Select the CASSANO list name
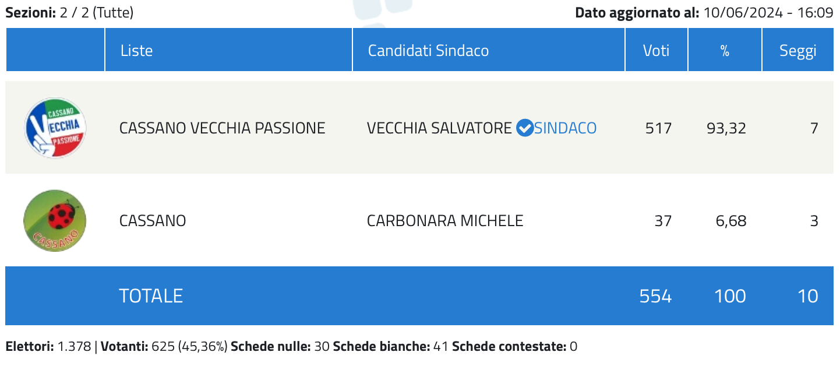 coord(153,221)
